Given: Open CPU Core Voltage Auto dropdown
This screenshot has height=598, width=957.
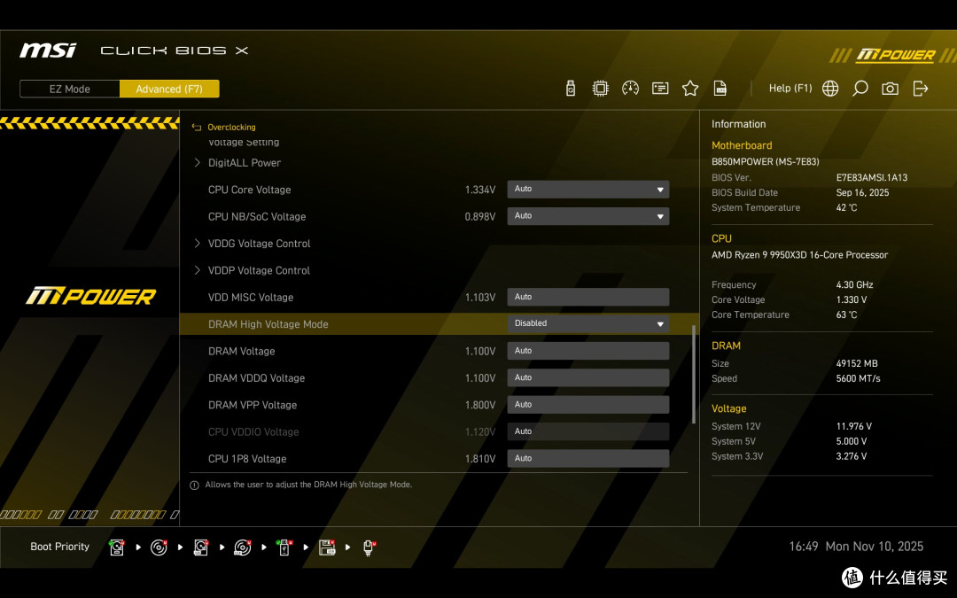Looking at the screenshot, I should pyautogui.click(x=587, y=190).
